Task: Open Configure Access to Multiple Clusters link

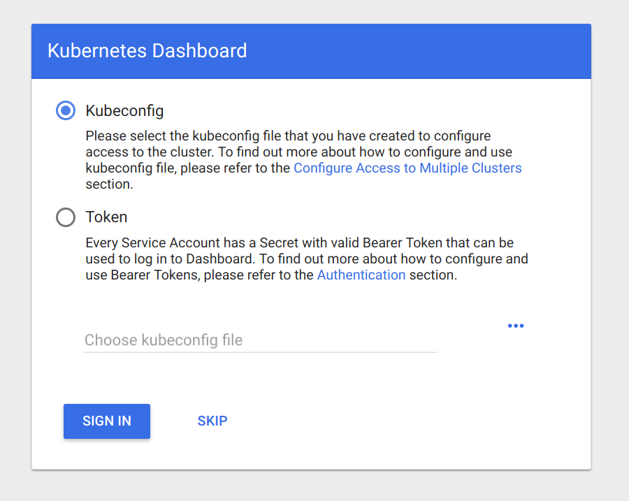Action: click(407, 168)
